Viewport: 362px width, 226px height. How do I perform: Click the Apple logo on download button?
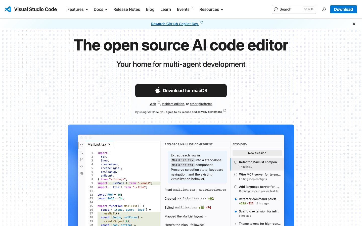coord(158,90)
